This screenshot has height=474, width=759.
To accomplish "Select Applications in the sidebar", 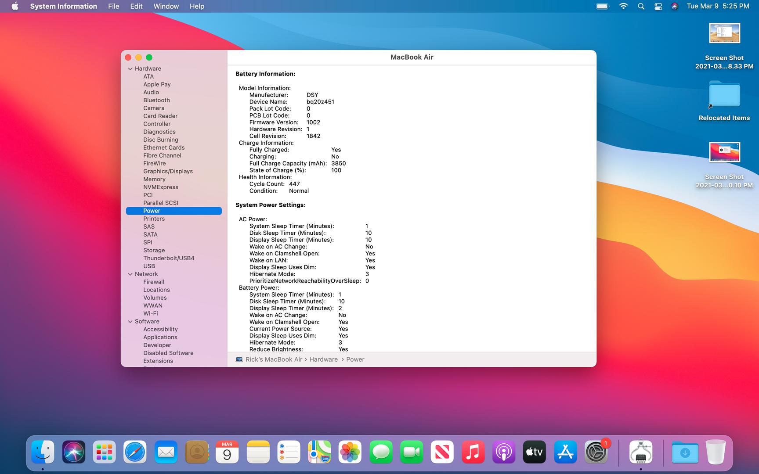I will [x=160, y=337].
